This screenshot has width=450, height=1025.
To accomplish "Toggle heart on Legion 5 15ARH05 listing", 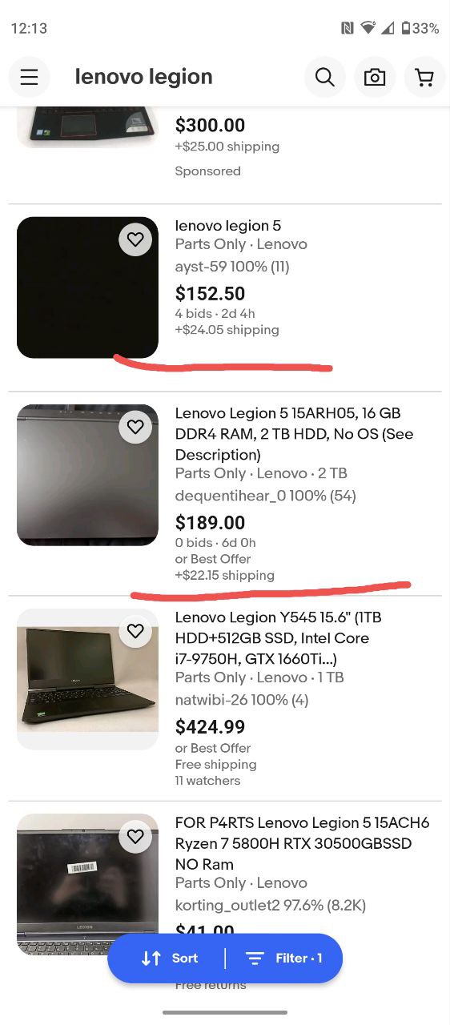I will (x=135, y=427).
